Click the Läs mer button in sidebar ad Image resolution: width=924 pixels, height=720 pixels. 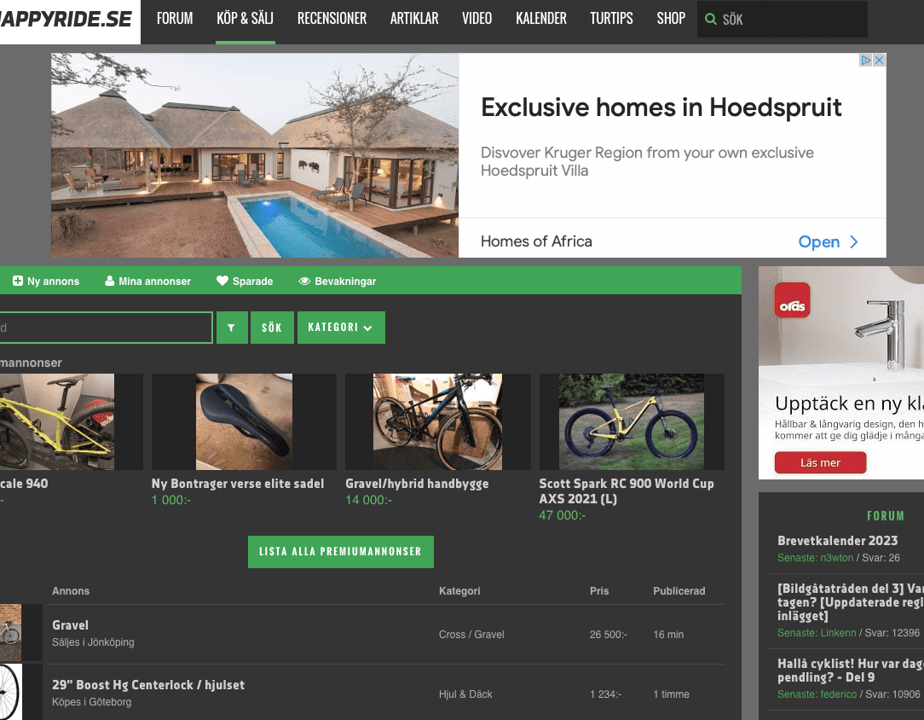[x=820, y=463]
